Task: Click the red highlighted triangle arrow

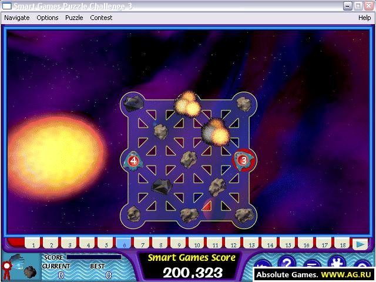Action: 207,206
